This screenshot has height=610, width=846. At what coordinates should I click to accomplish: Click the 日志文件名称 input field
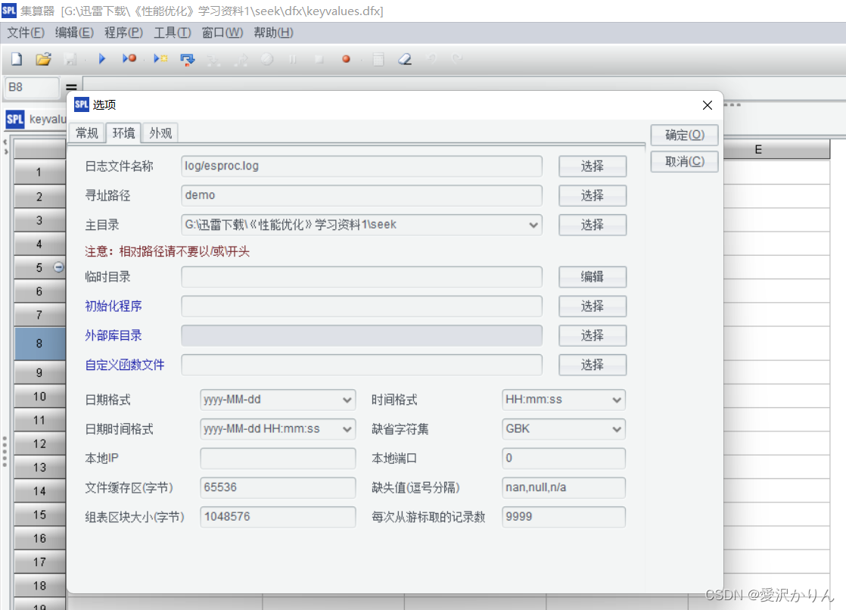(x=362, y=167)
